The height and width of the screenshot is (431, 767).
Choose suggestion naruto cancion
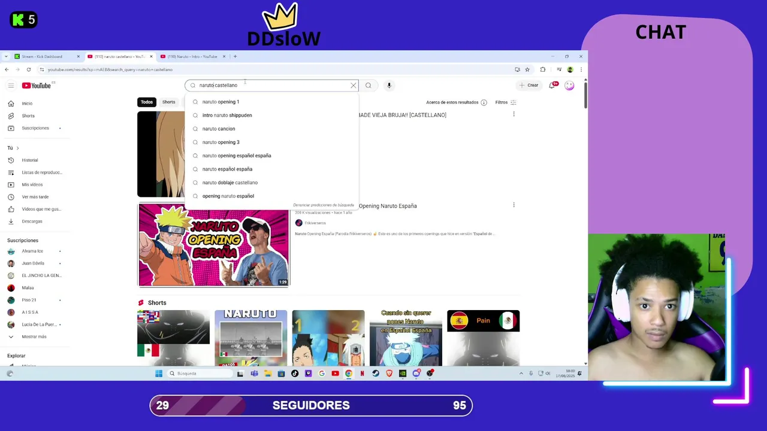click(x=271, y=129)
